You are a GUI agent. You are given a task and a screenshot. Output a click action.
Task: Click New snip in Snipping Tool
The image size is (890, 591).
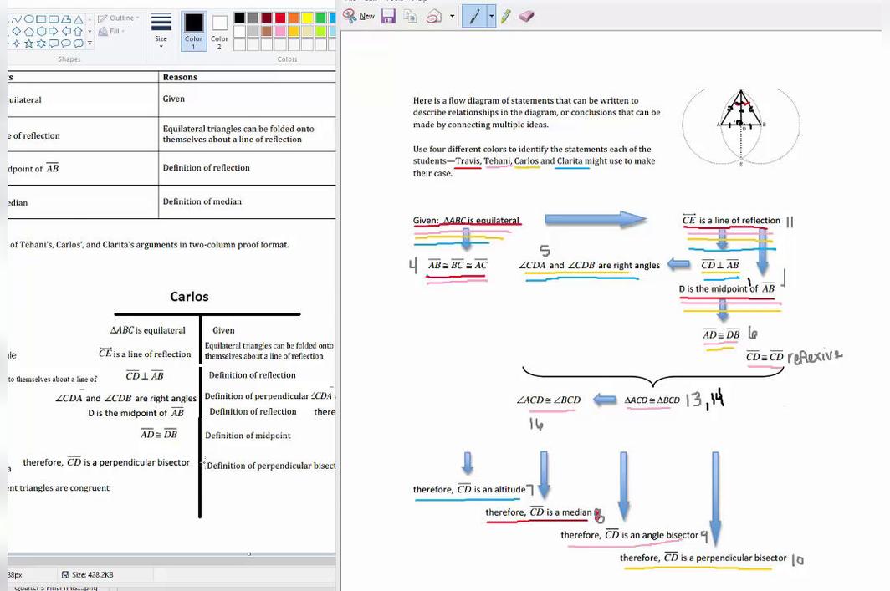pos(359,16)
